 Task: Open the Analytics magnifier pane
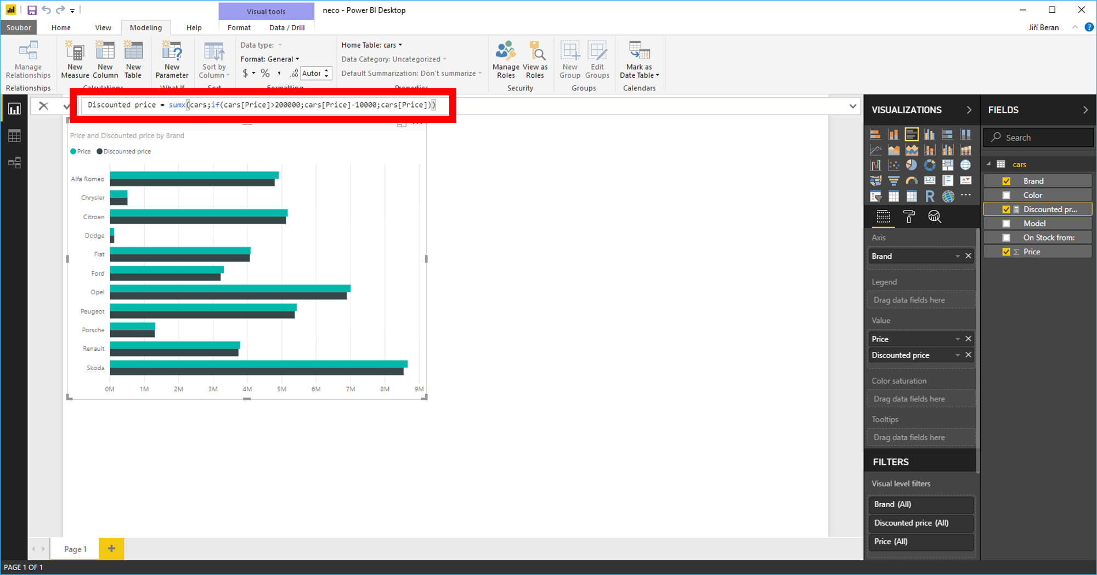coord(935,217)
